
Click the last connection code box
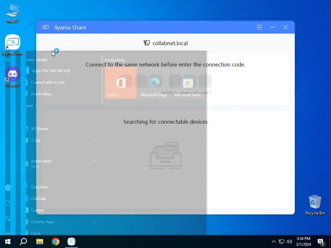tap(205, 81)
